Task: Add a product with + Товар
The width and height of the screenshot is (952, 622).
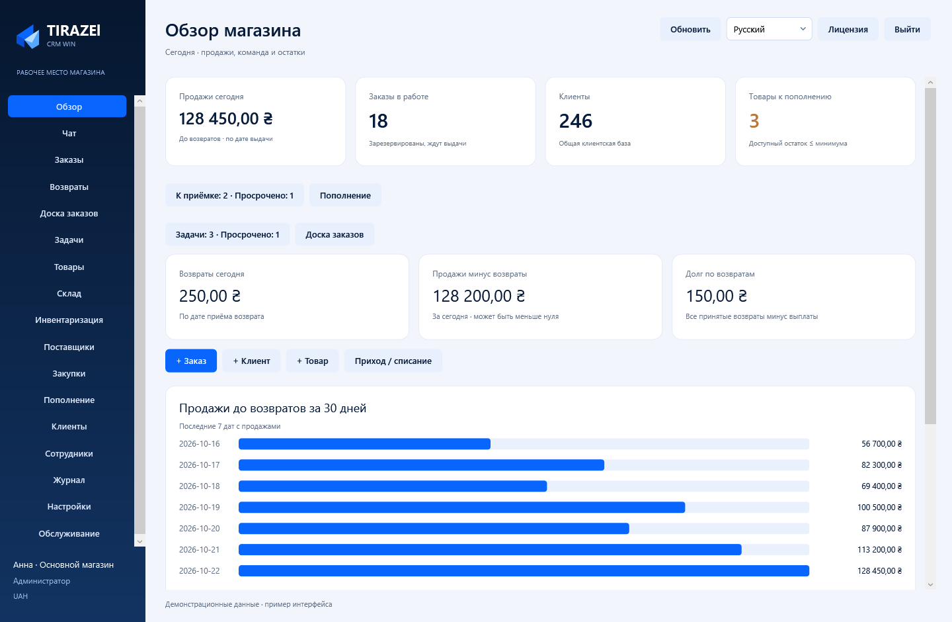Action: [313, 361]
